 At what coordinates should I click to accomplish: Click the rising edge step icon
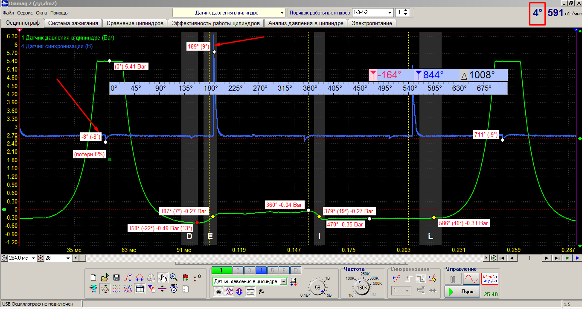pyautogui.click(x=408, y=278)
